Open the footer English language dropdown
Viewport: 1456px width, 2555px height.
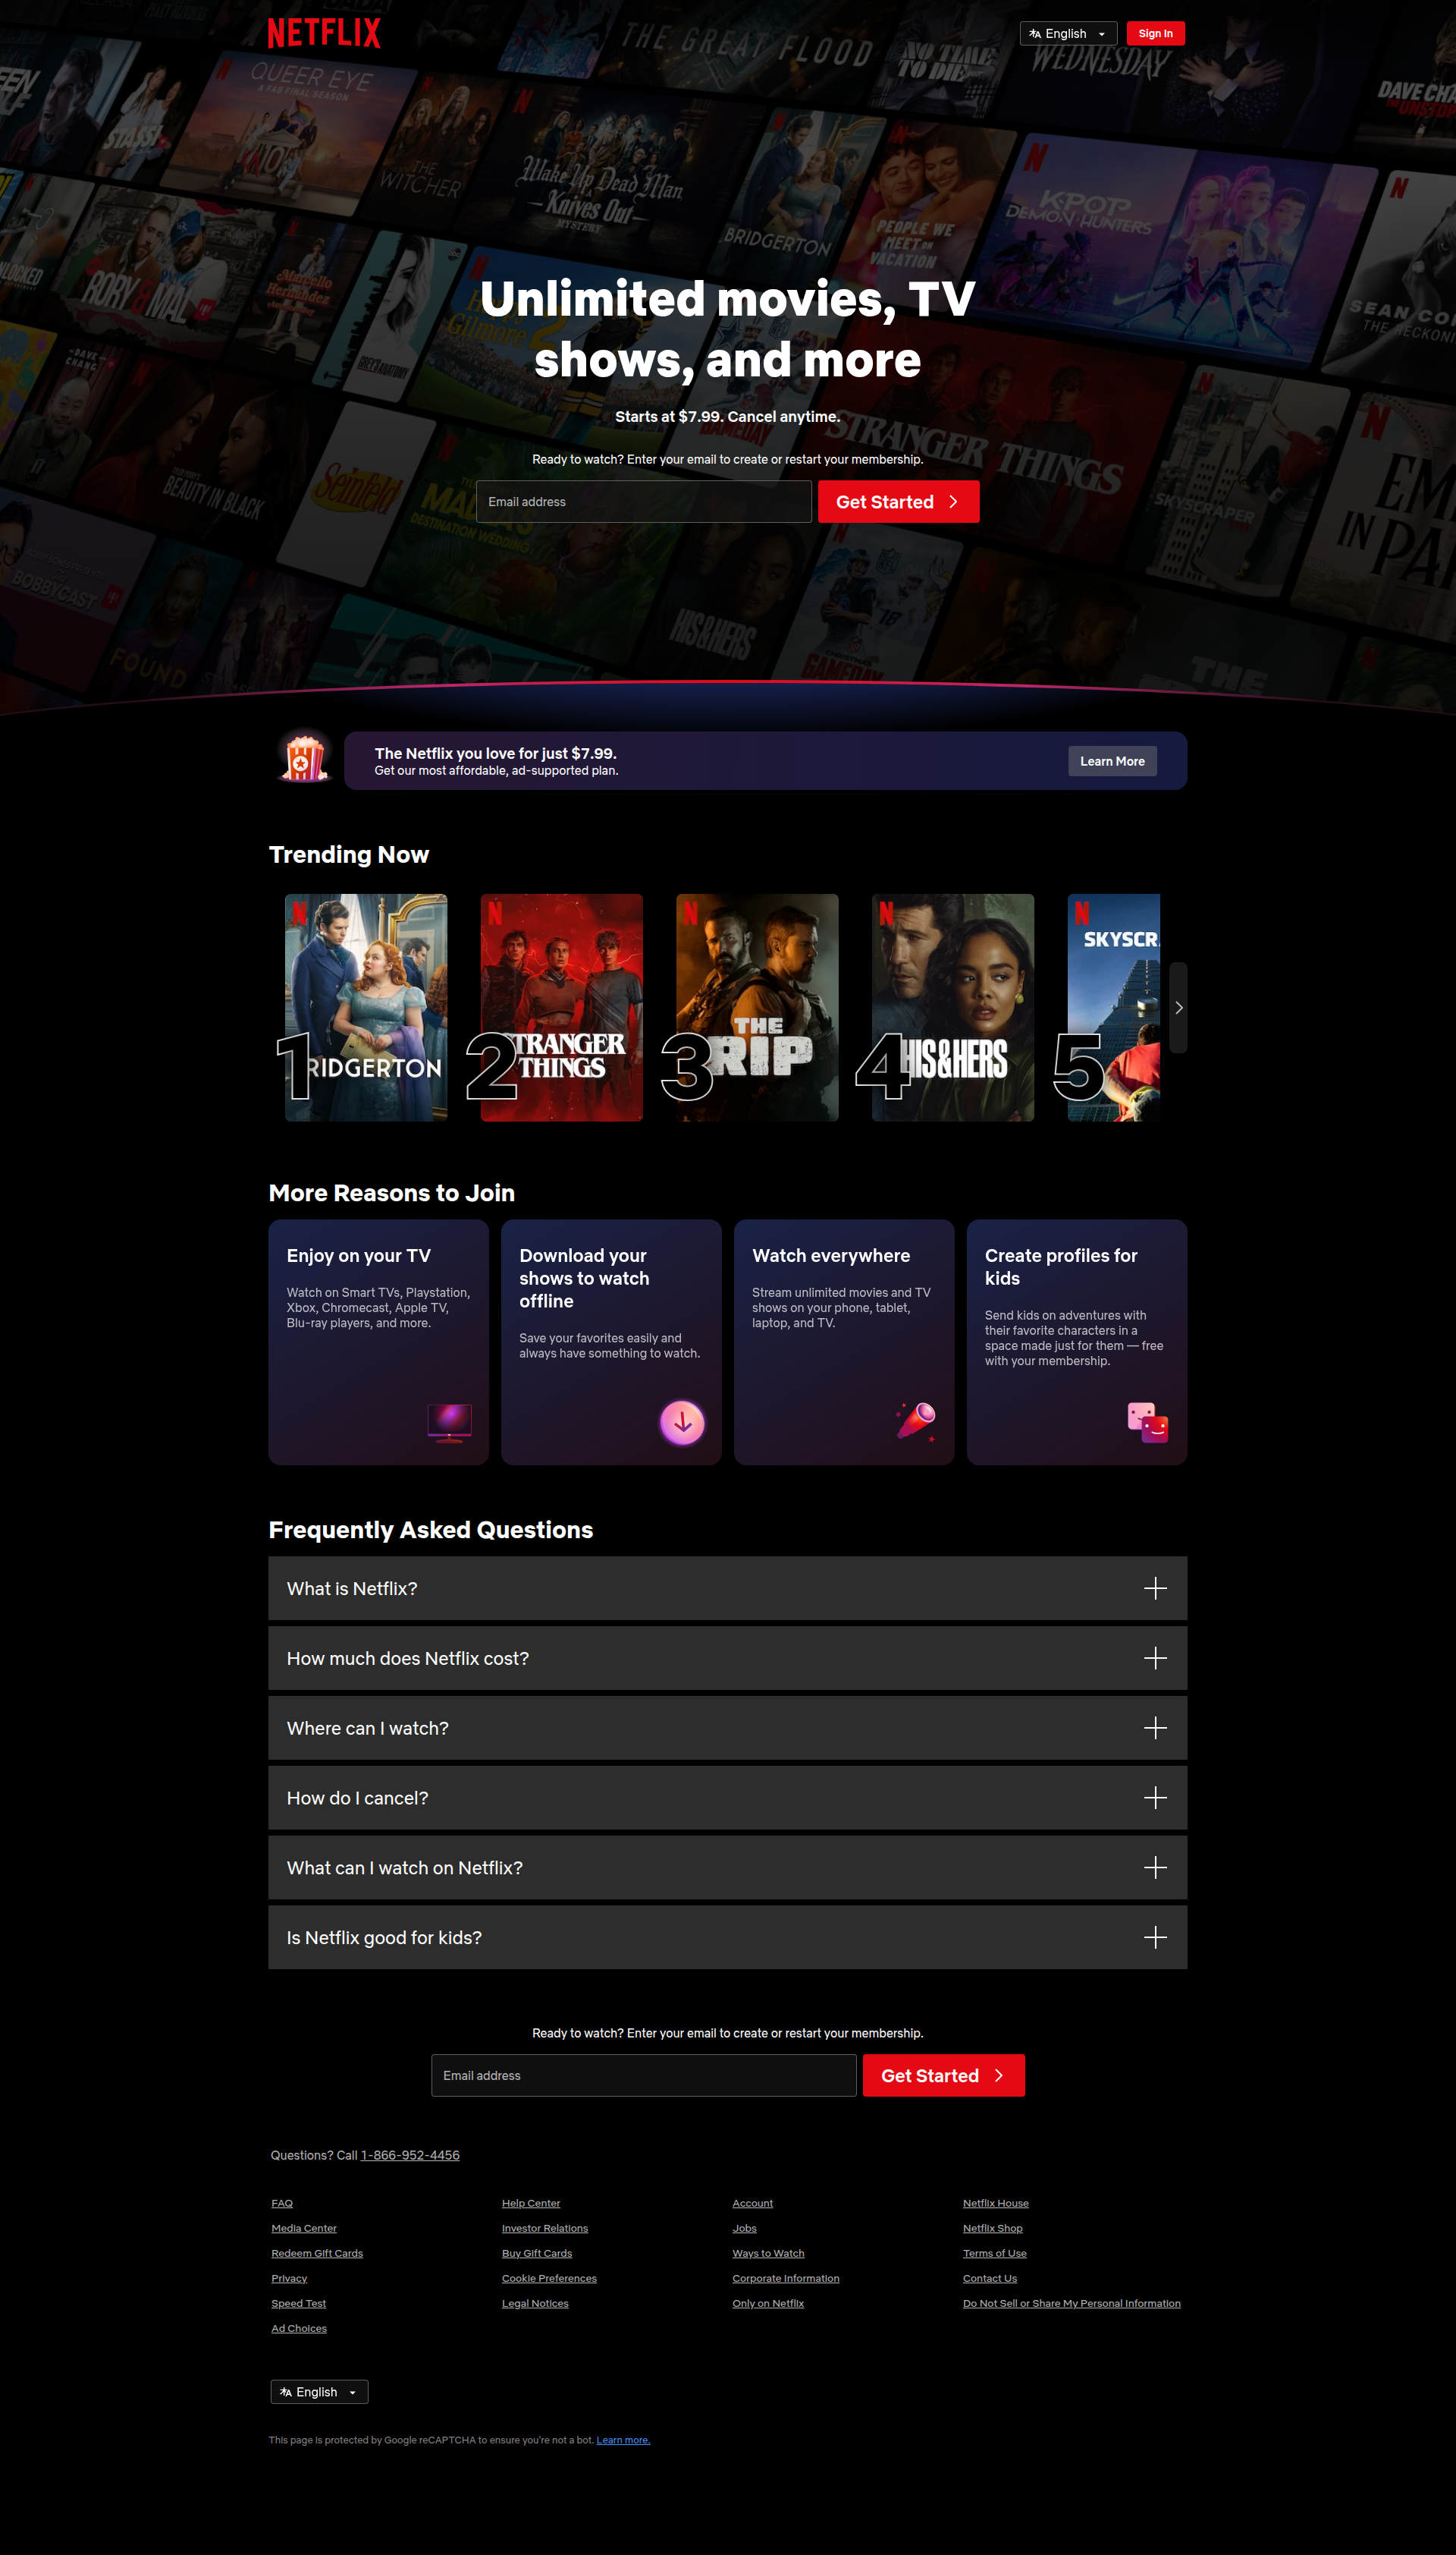(319, 2391)
